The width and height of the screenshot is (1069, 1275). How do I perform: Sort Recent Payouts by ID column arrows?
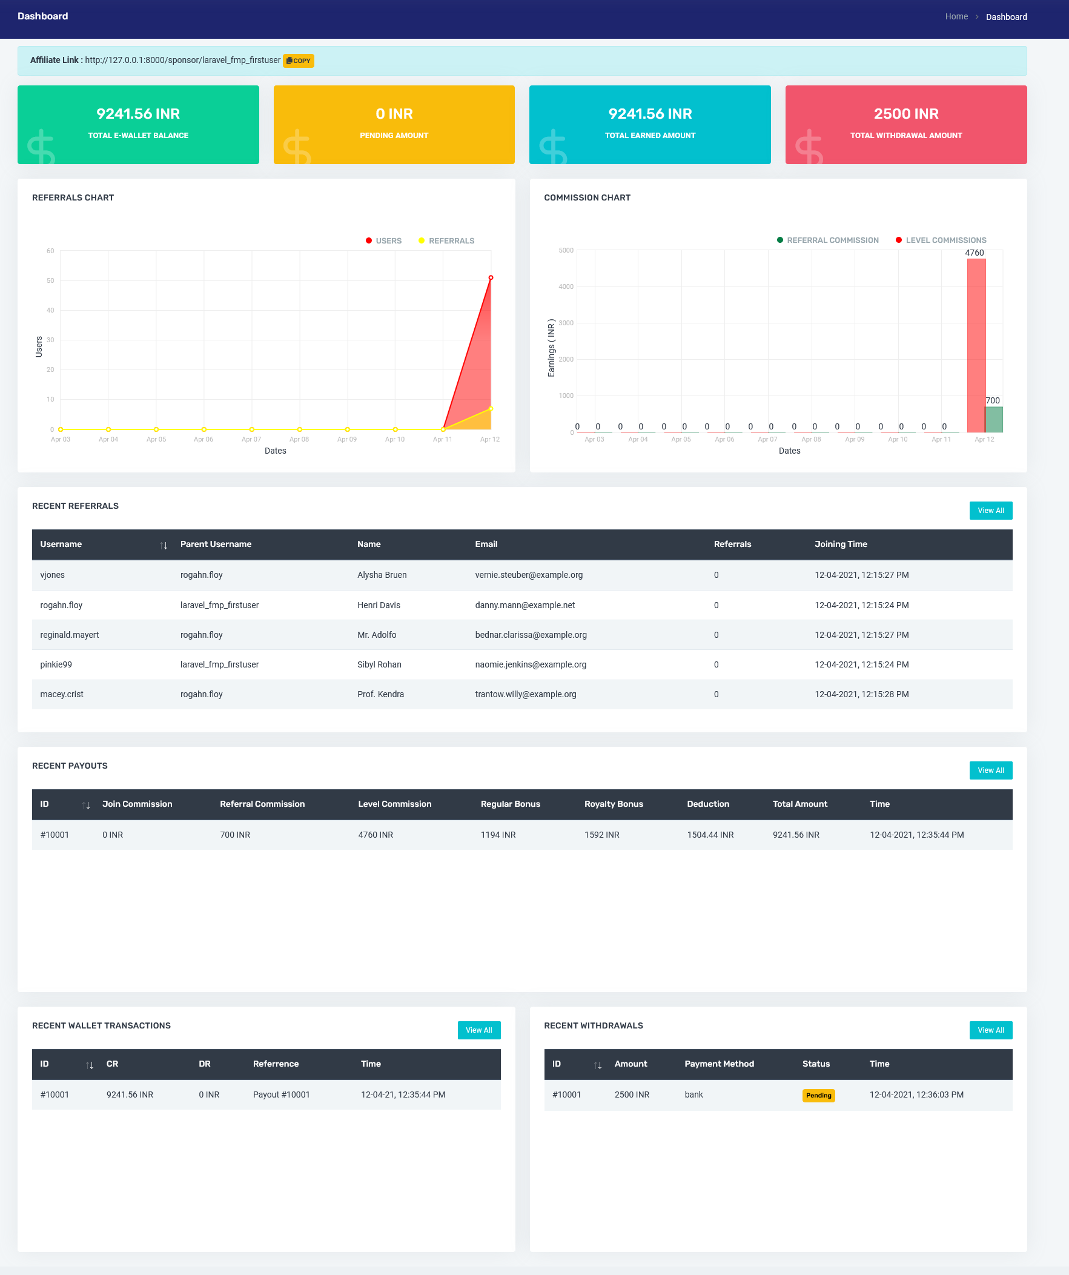point(86,805)
